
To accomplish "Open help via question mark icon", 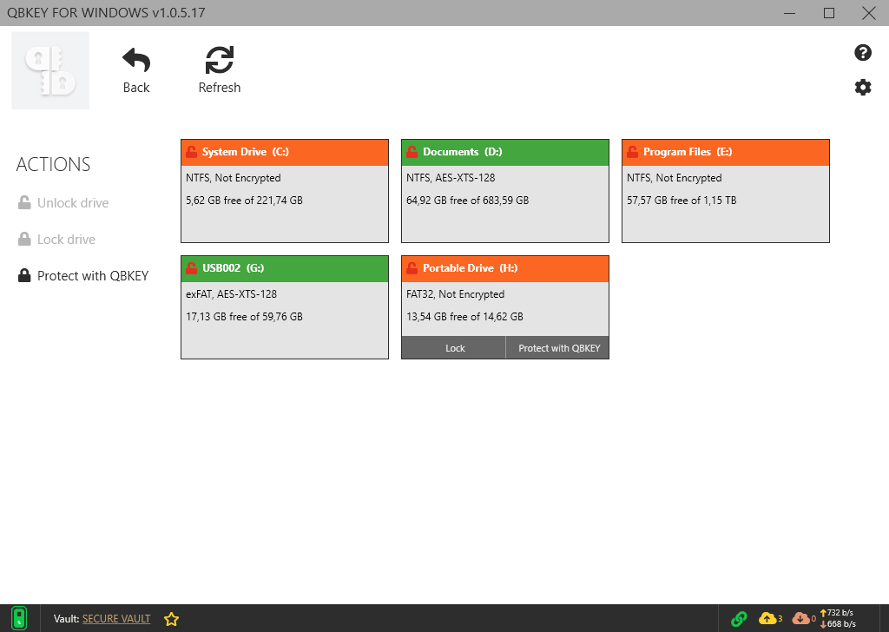I will pyautogui.click(x=862, y=53).
